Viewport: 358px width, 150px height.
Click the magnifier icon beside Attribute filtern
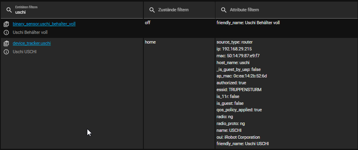coord(223,10)
